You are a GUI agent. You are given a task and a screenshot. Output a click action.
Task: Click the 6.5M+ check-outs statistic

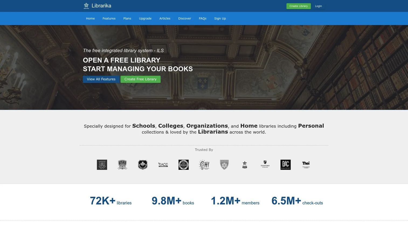click(297, 201)
